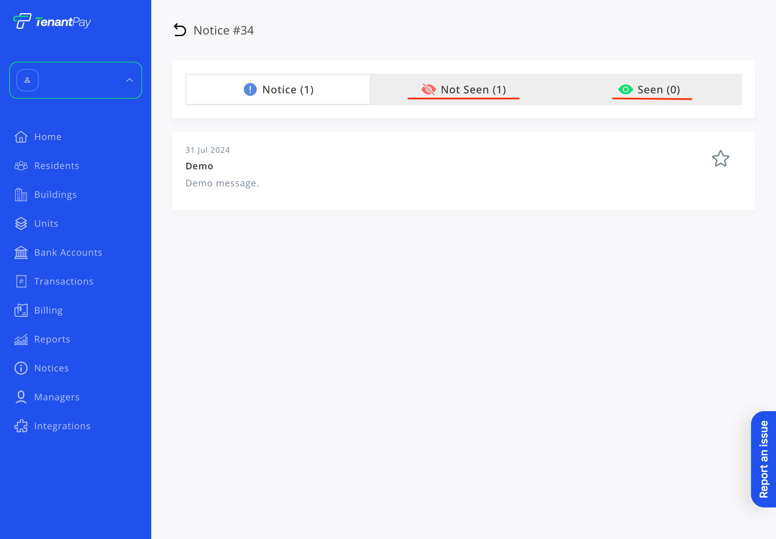Switch to the Not Seen (1) tab
Image resolution: width=776 pixels, height=539 pixels.
[x=464, y=89]
